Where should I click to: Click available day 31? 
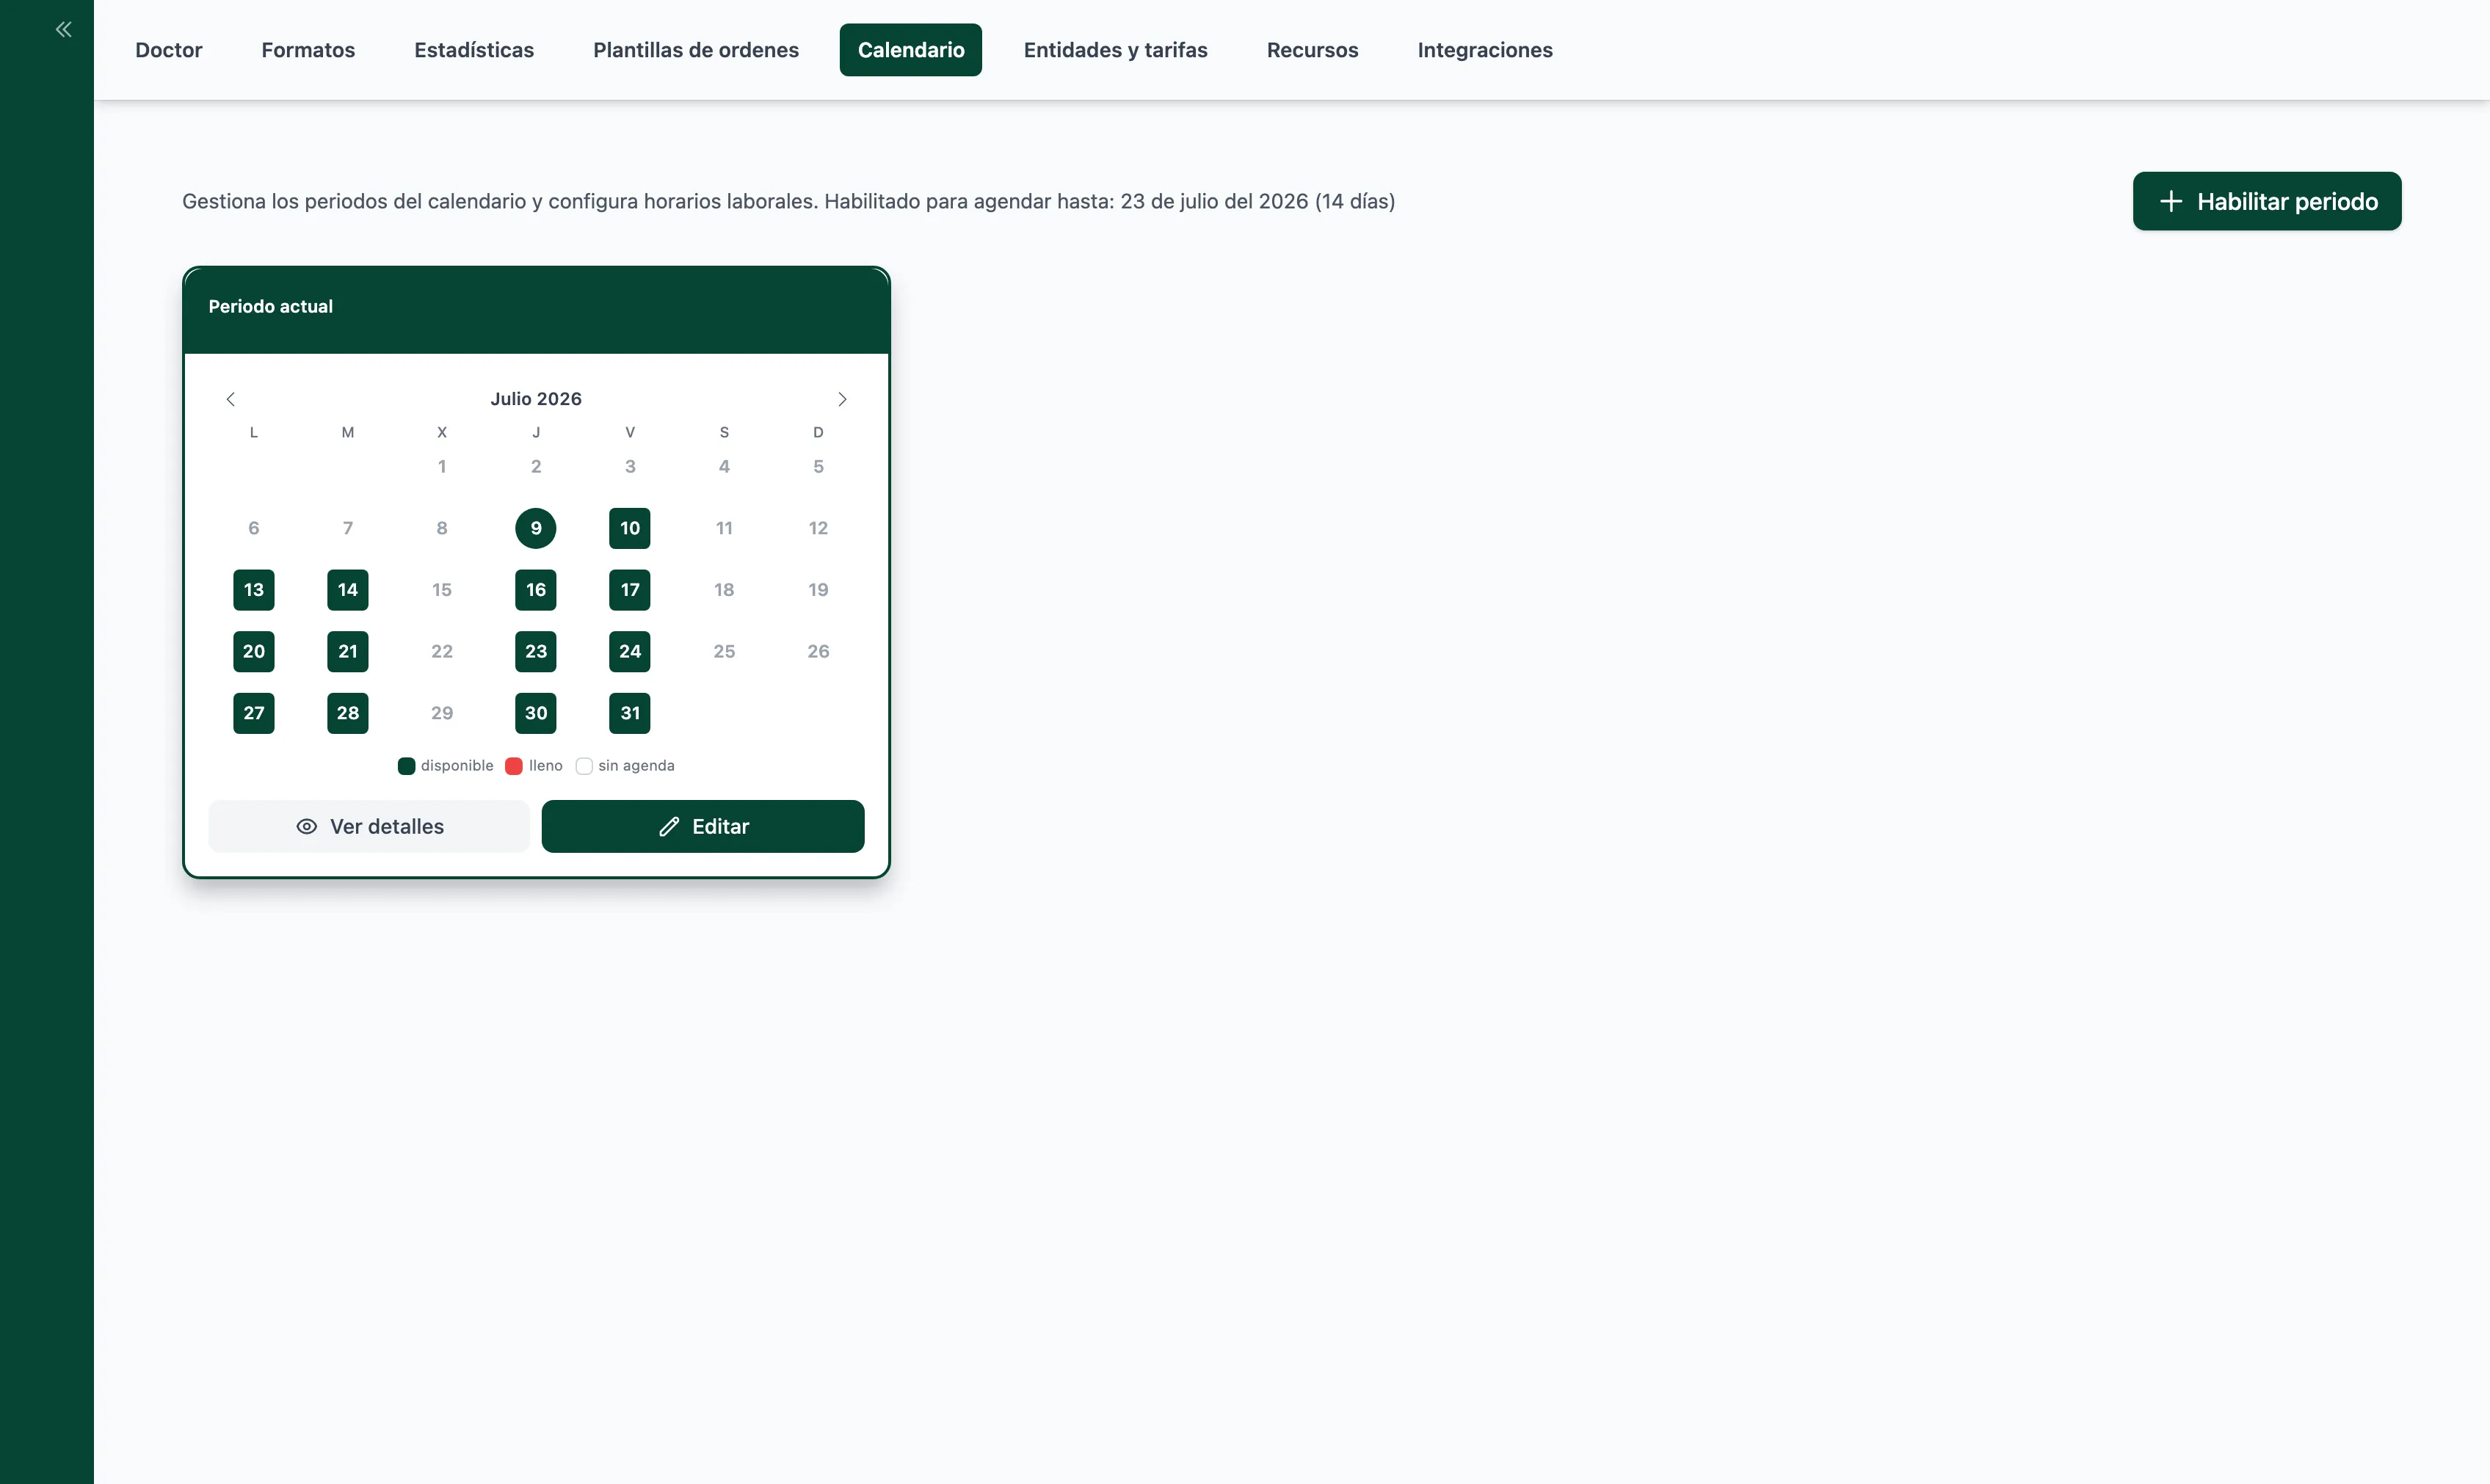point(630,713)
